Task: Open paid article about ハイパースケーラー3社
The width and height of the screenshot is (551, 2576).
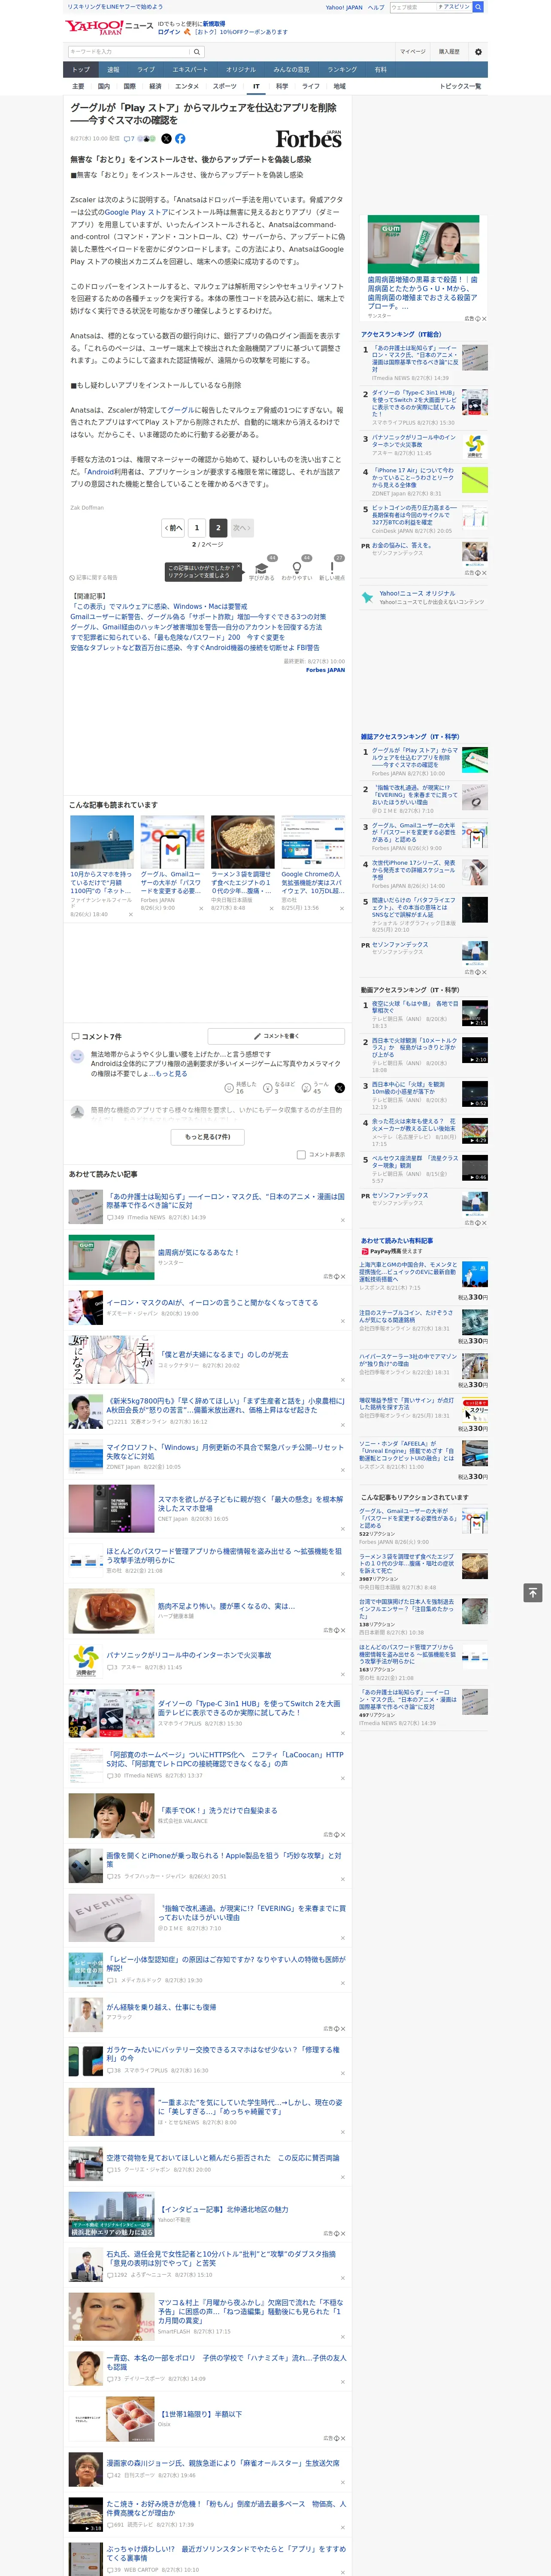Action: pyautogui.click(x=408, y=1360)
